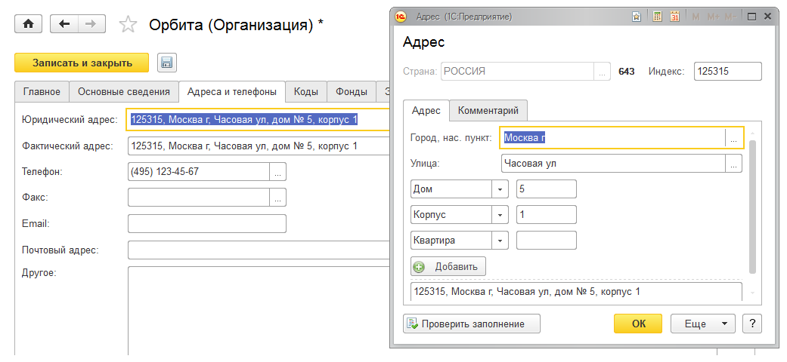This screenshot has width=787, height=362.
Task: Click the save diskette icon
Action: pyautogui.click(x=166, y=63)
